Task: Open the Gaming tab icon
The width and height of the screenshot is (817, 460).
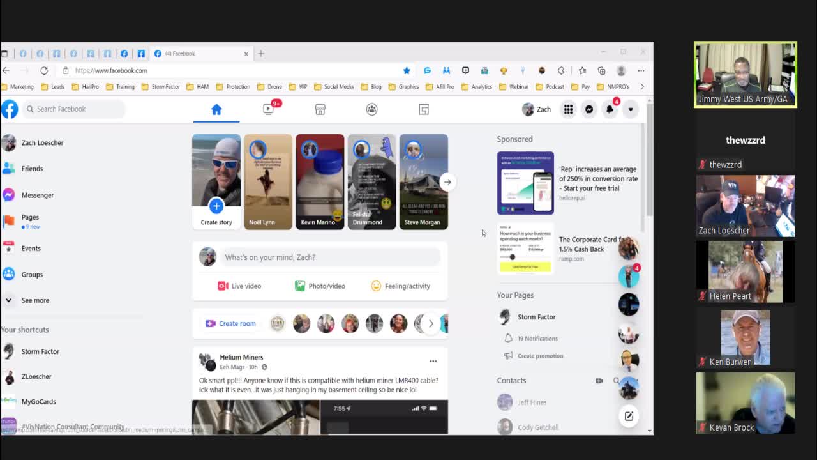Action: point(424,109)
